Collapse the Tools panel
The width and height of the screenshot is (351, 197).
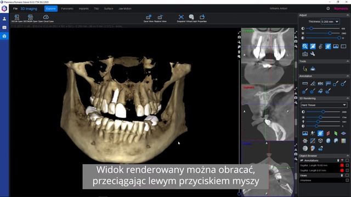347,61
